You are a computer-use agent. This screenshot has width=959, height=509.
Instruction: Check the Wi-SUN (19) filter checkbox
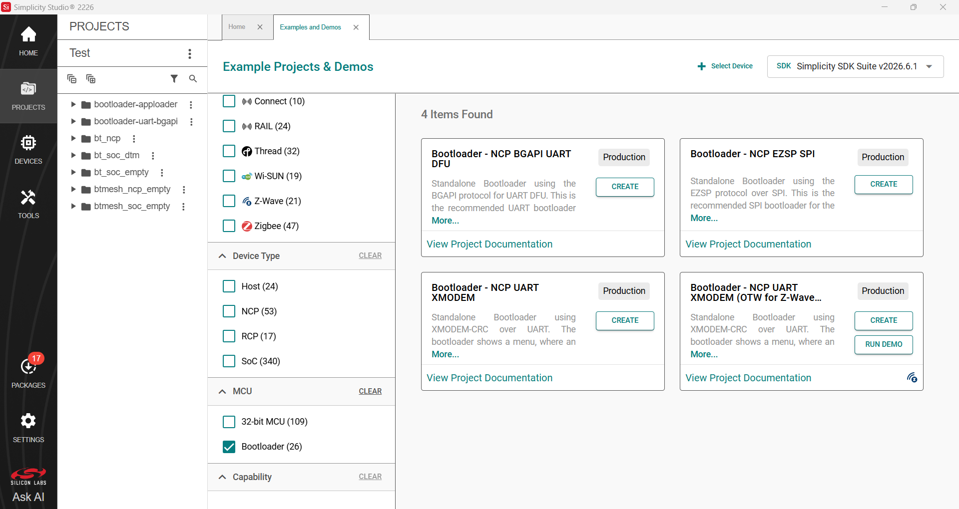[229, 176]
